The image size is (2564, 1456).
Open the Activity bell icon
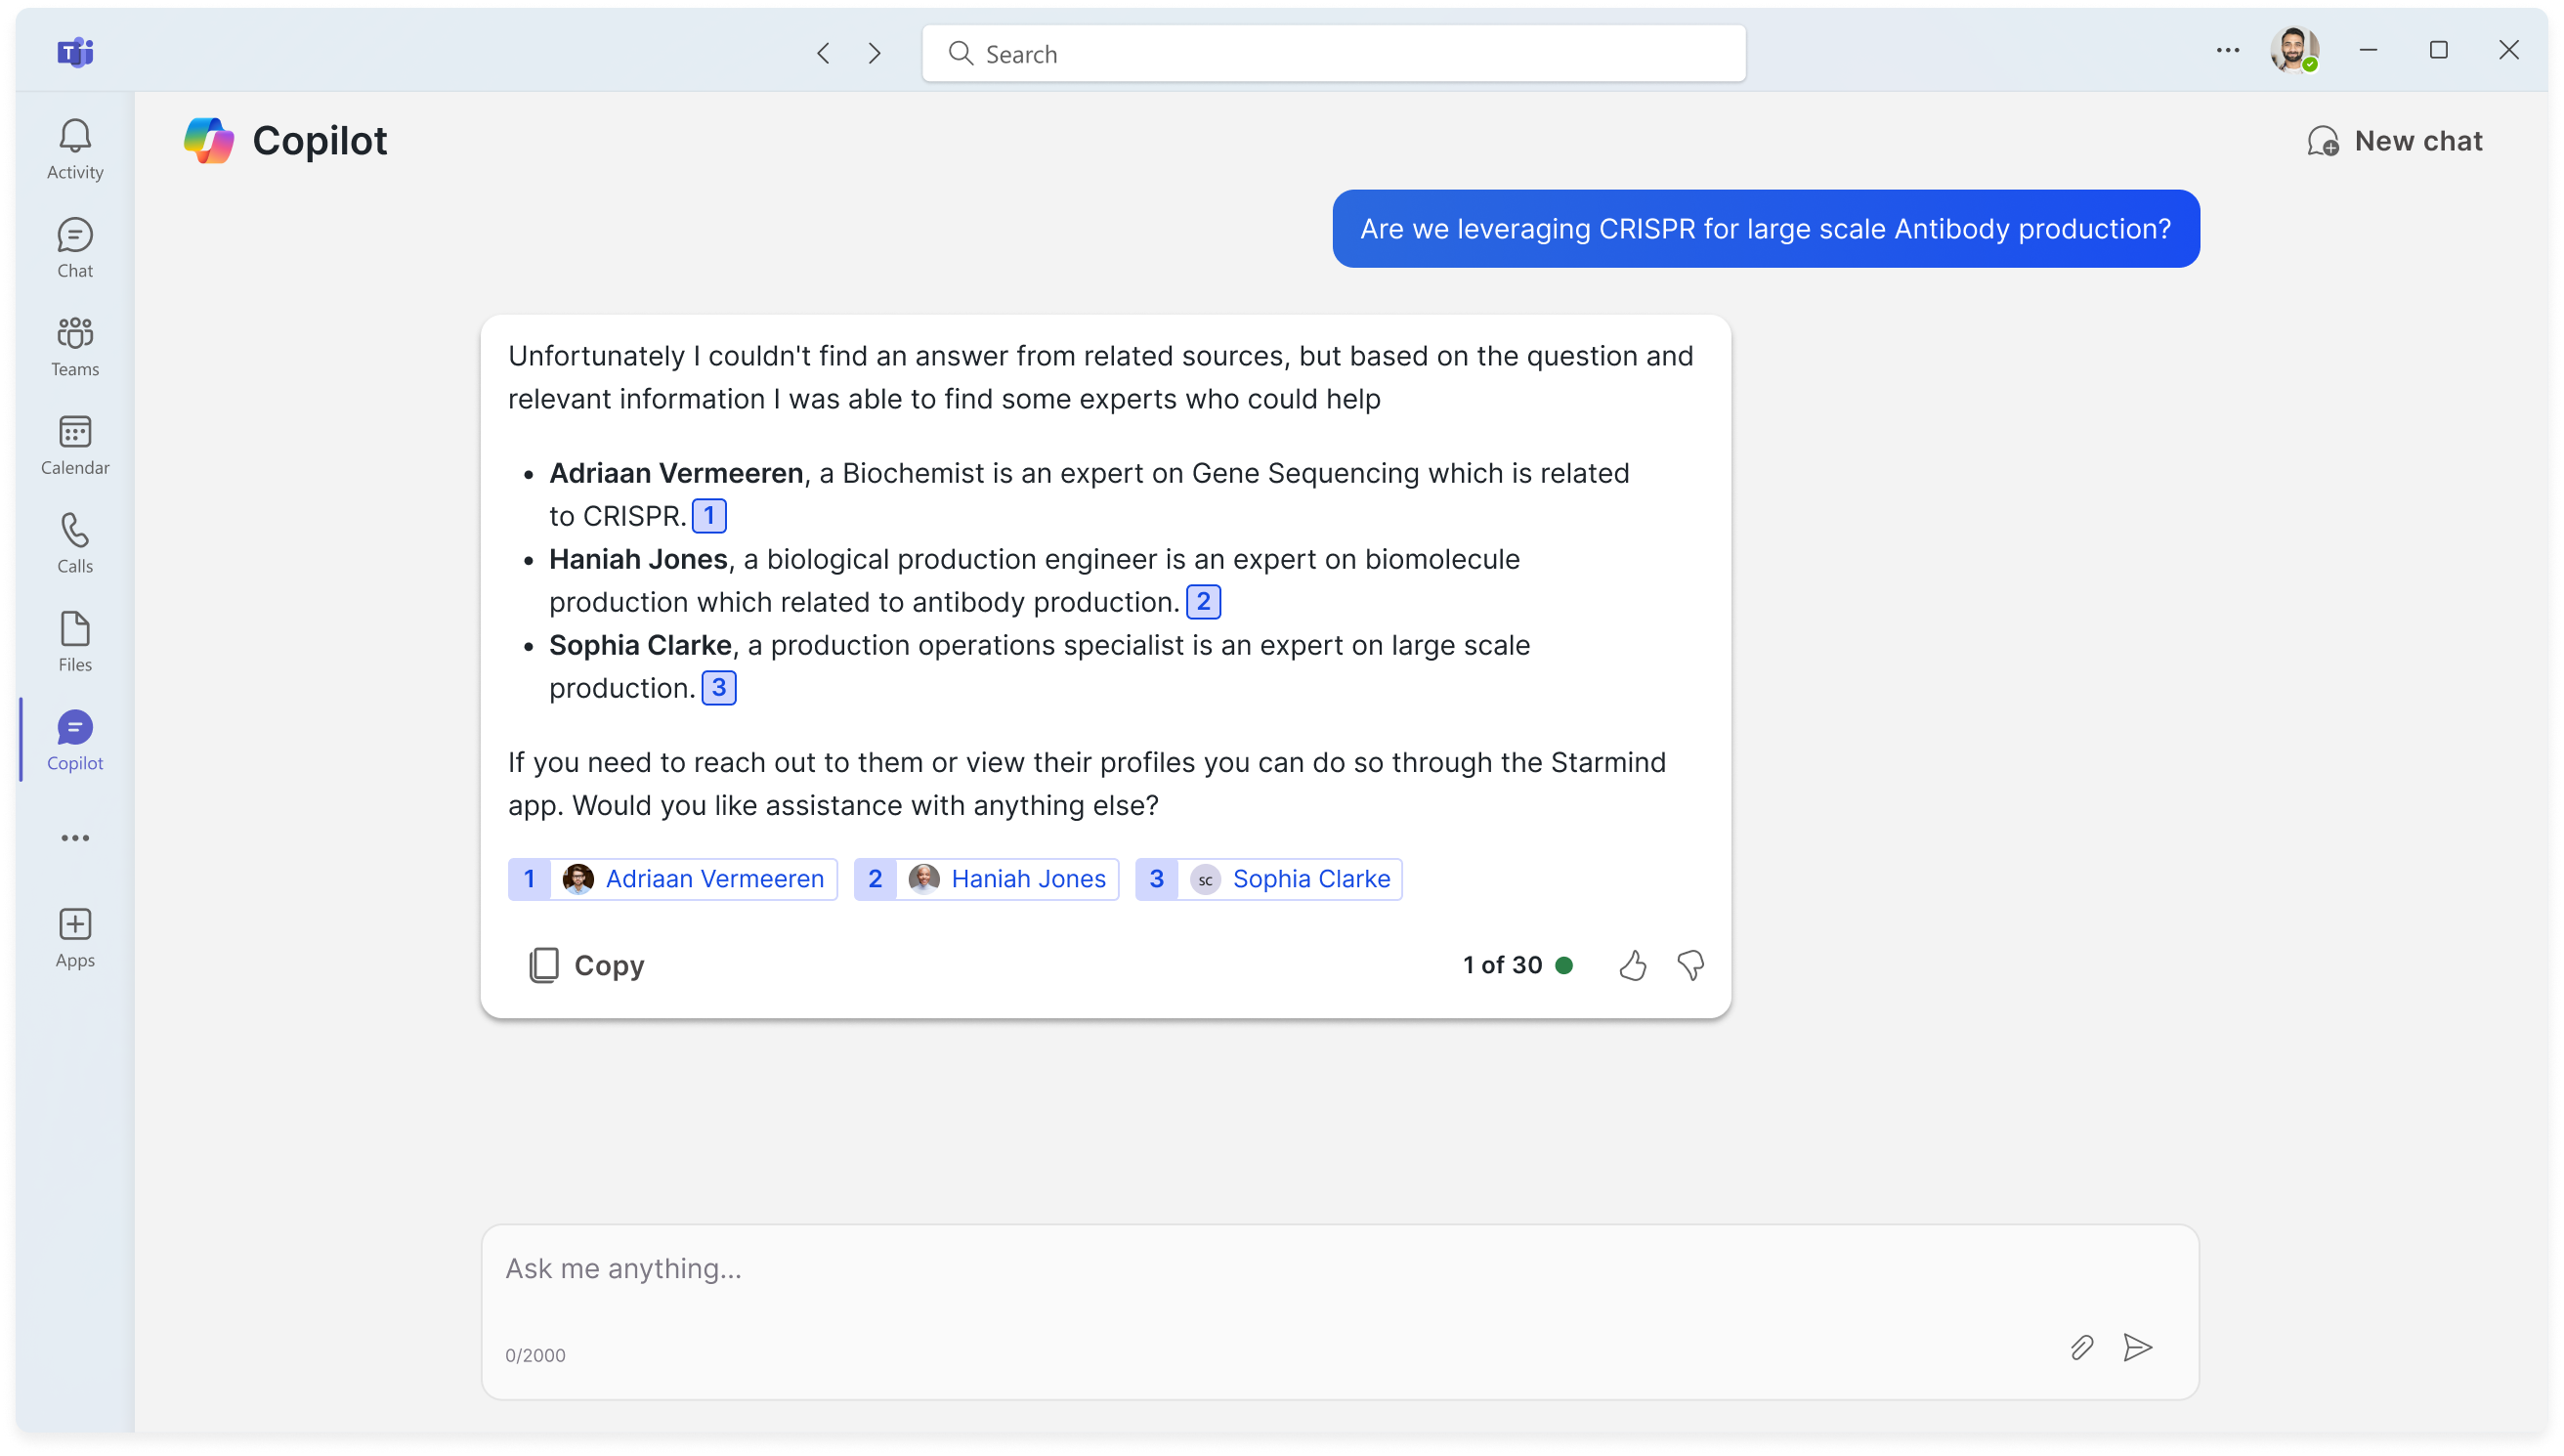pos(75,148)
